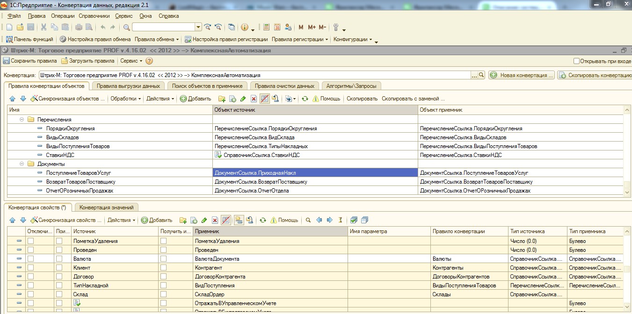Click the Новая конвертация button
This screenshot has height=314, width=632.
coord(522,75)
